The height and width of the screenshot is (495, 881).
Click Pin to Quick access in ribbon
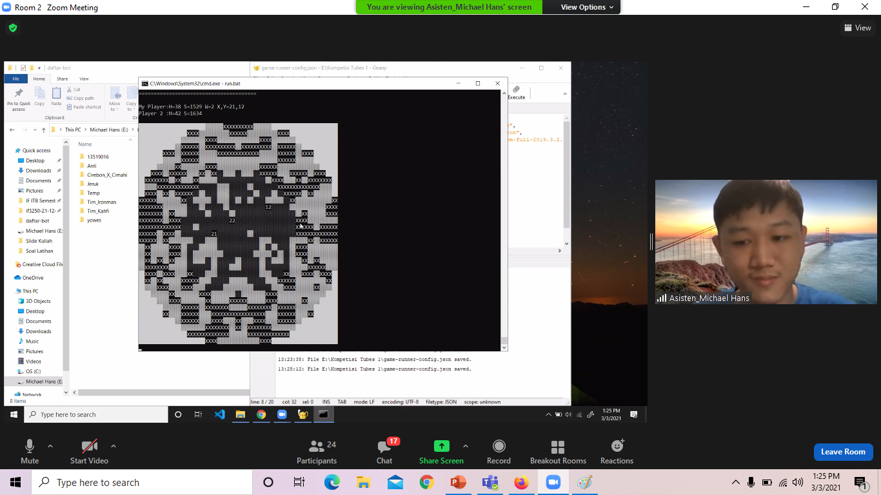coord(19,99)
